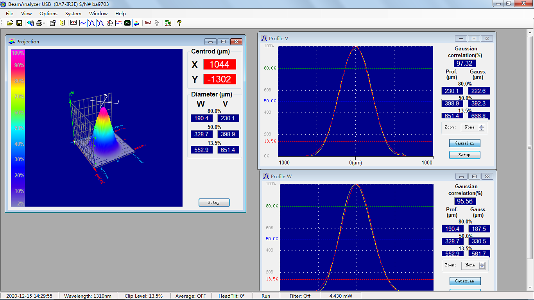Open the Options menu

coord(48,13)
